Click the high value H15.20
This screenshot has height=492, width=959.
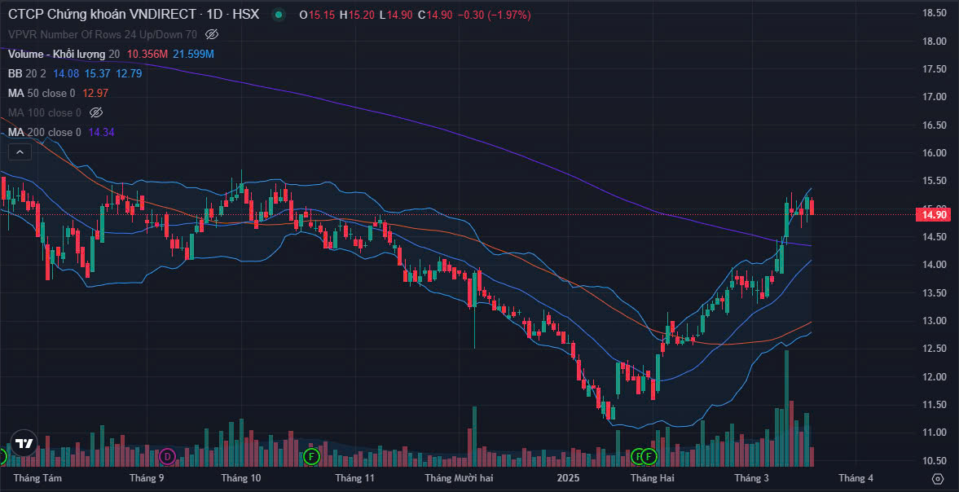tap(357, 15)
